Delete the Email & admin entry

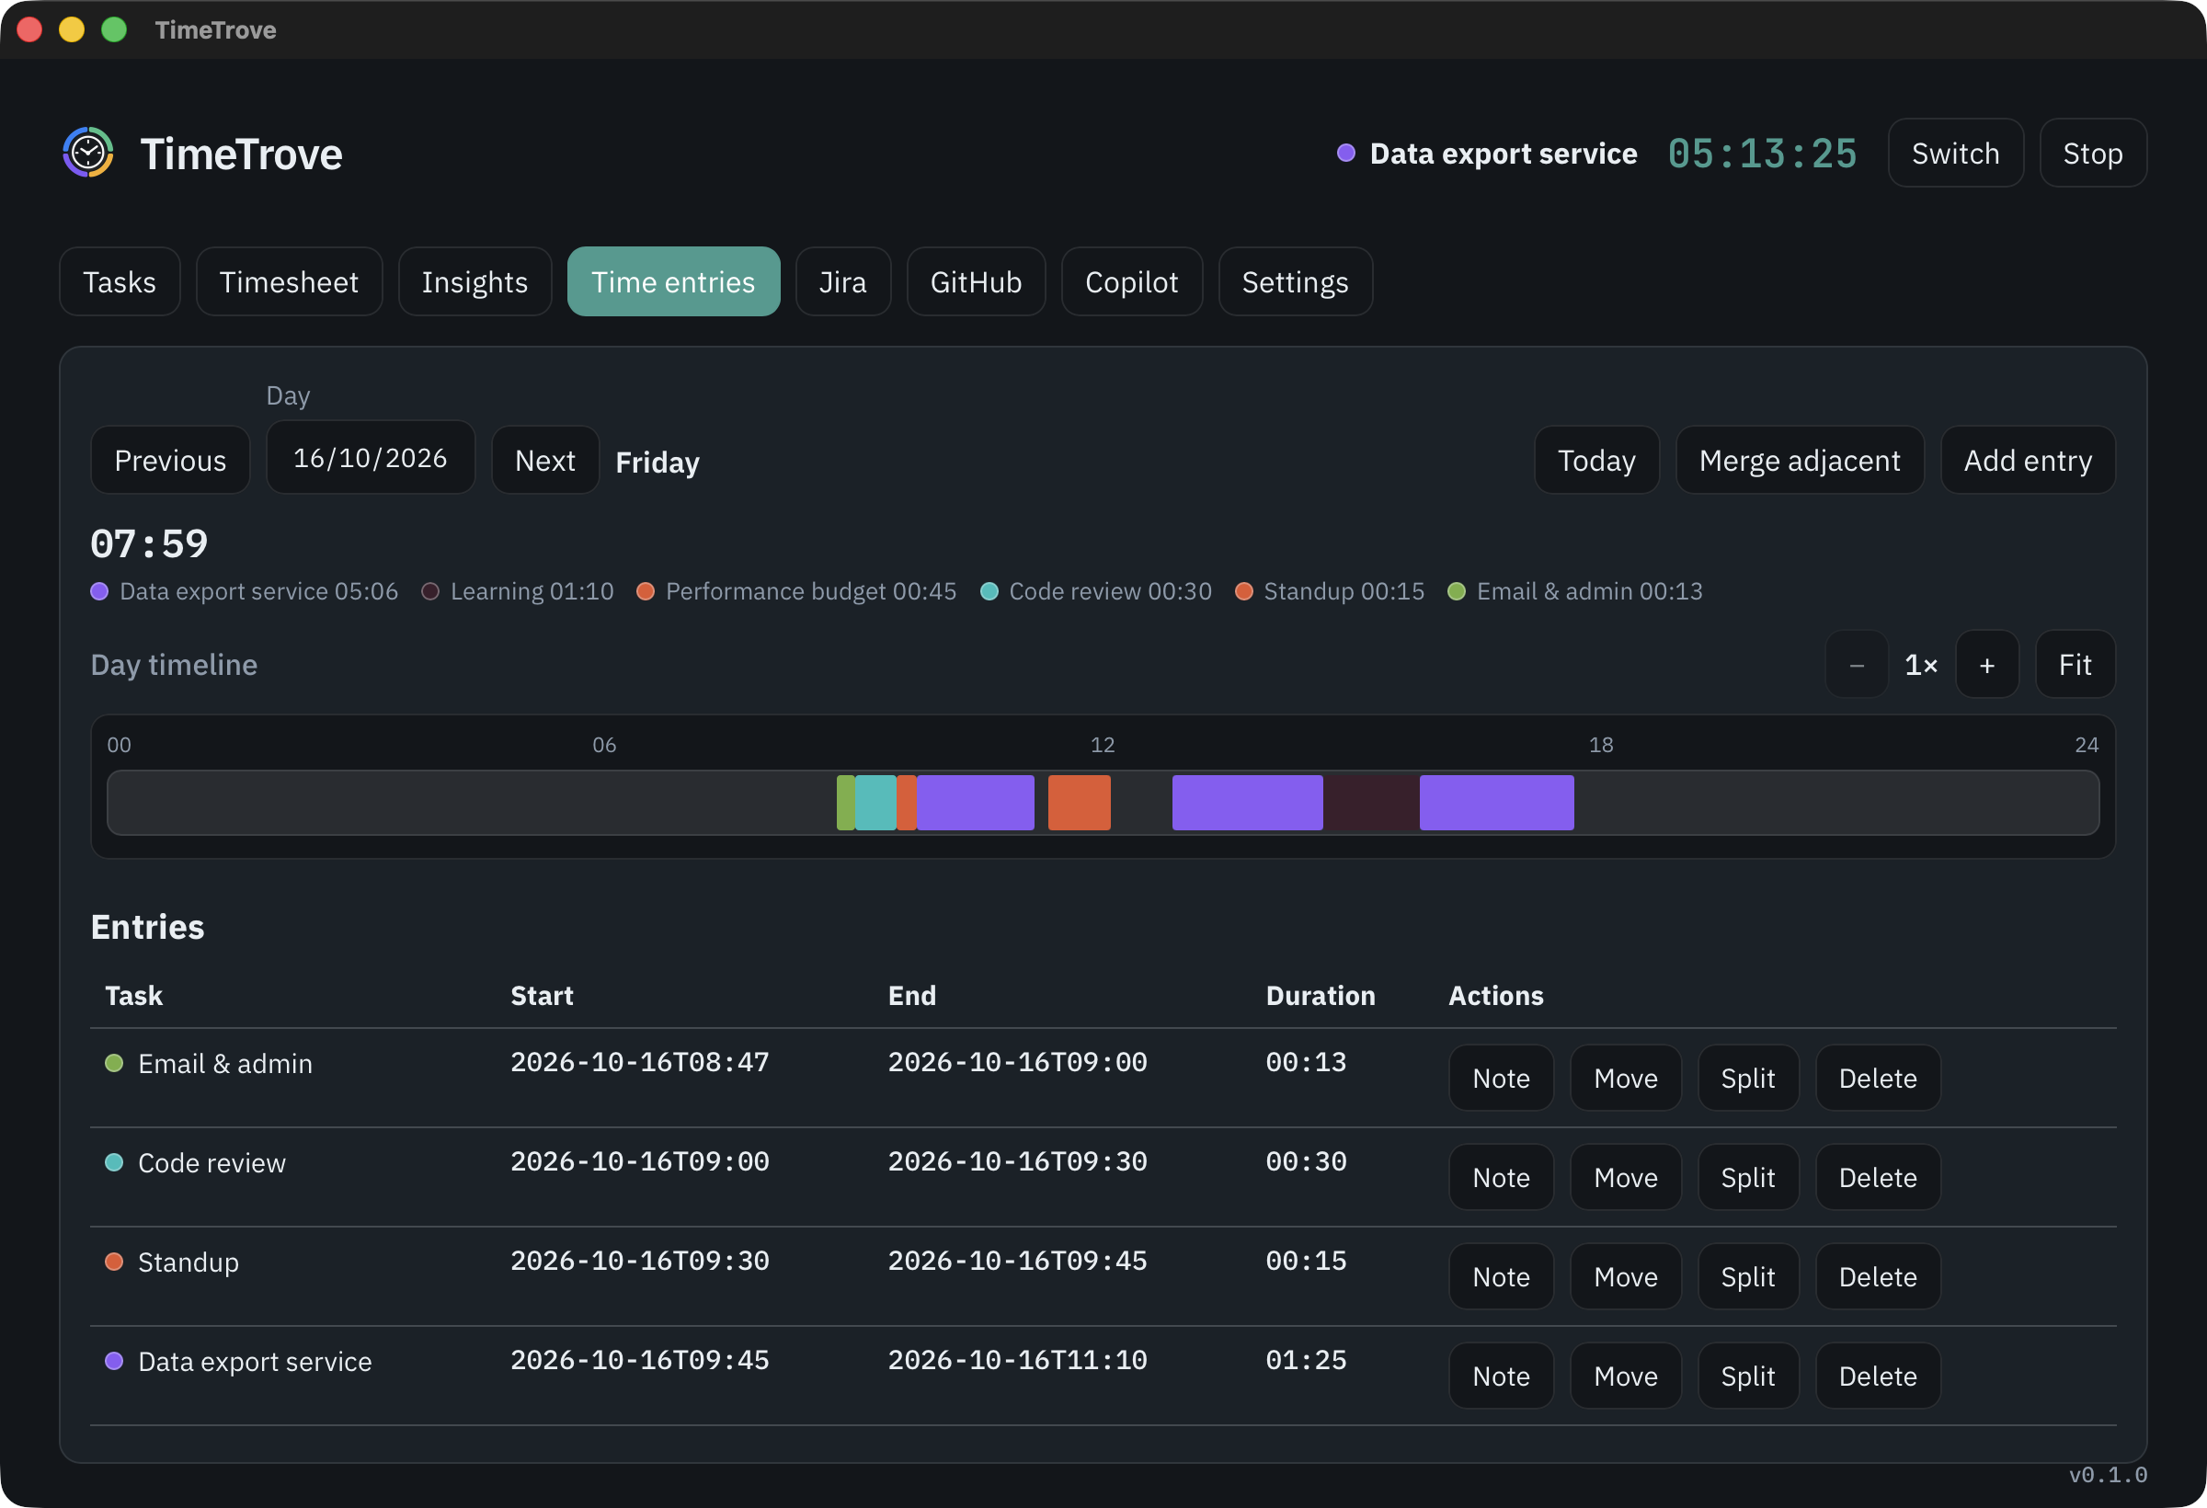1878,1078
